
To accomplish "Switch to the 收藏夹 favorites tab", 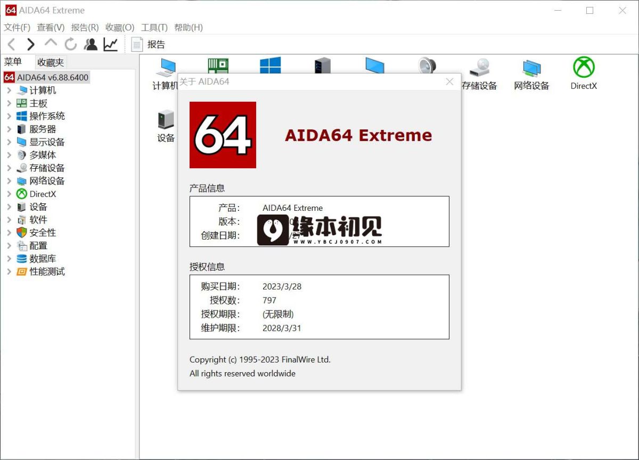I will (x=51, y=62).
